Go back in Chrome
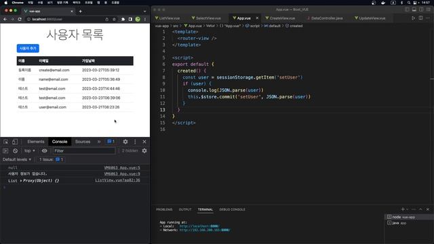The height and width of the screenshot is (244, 434). click(5, 19)
